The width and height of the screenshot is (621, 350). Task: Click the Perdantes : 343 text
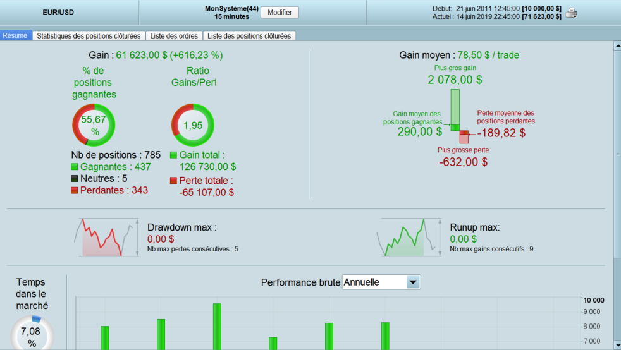point(114,190)
